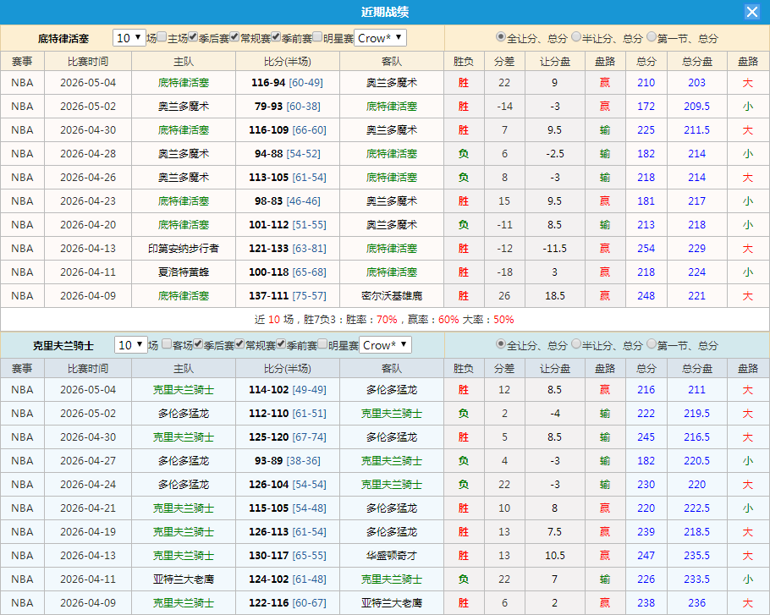Toggle 主场 checkbox in 底特律活塞 section

point(162,37)
